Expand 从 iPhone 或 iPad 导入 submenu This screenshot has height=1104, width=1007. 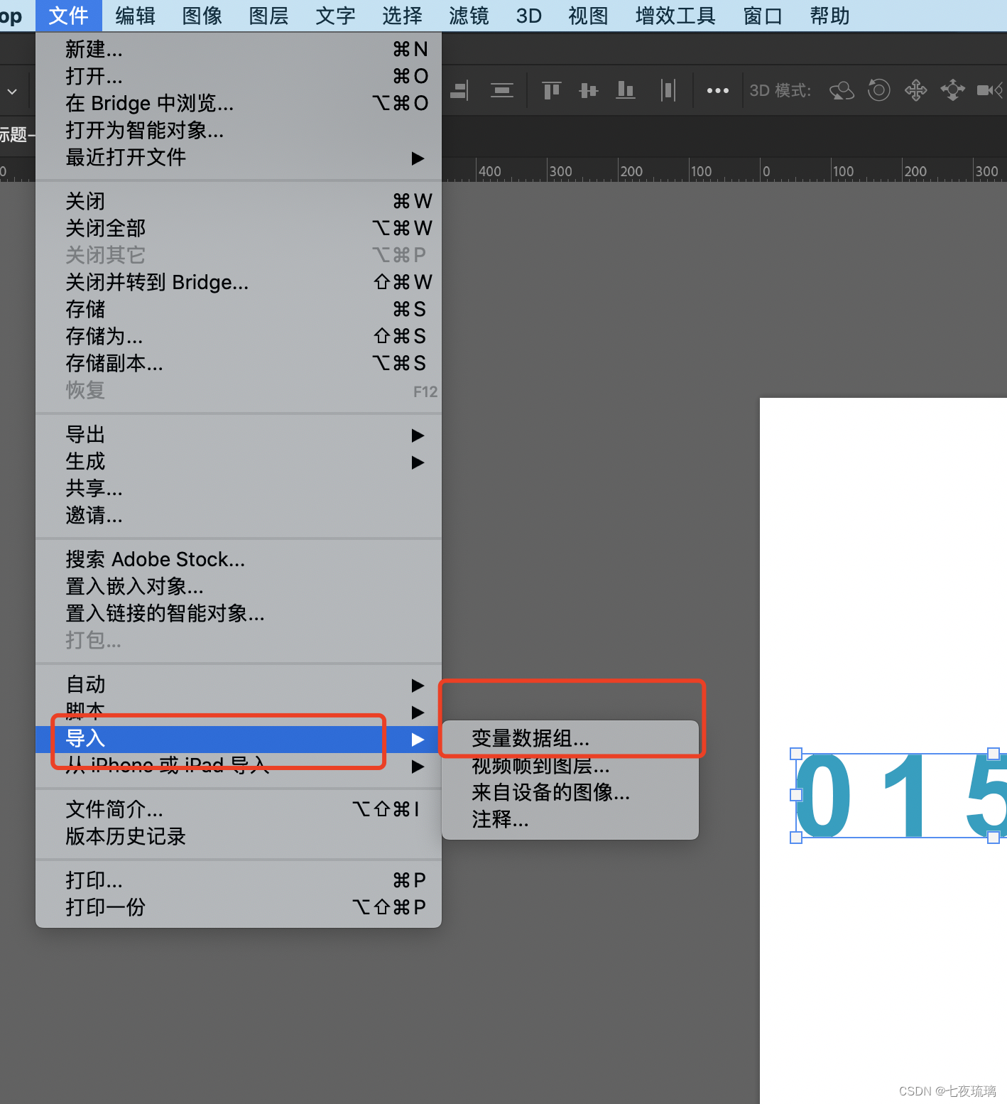tap(239, 766)
